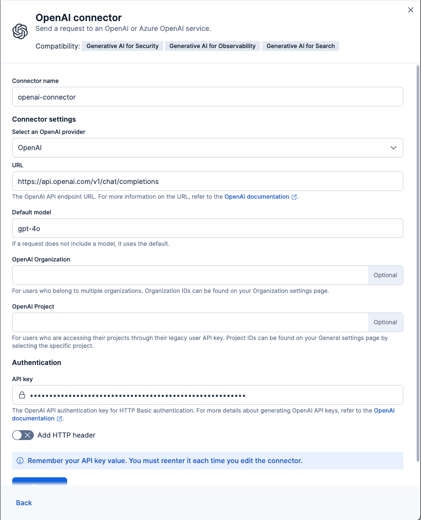Screen dimensions: 421x520
Task: Click the OpenAI logo icon
Action: (20, 31)
